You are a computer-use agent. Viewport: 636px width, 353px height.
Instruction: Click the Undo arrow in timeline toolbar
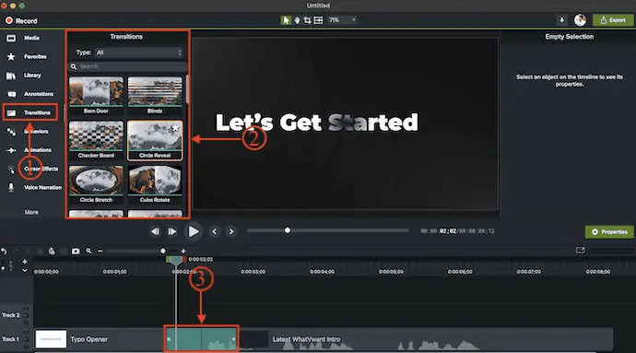point(4,252)
